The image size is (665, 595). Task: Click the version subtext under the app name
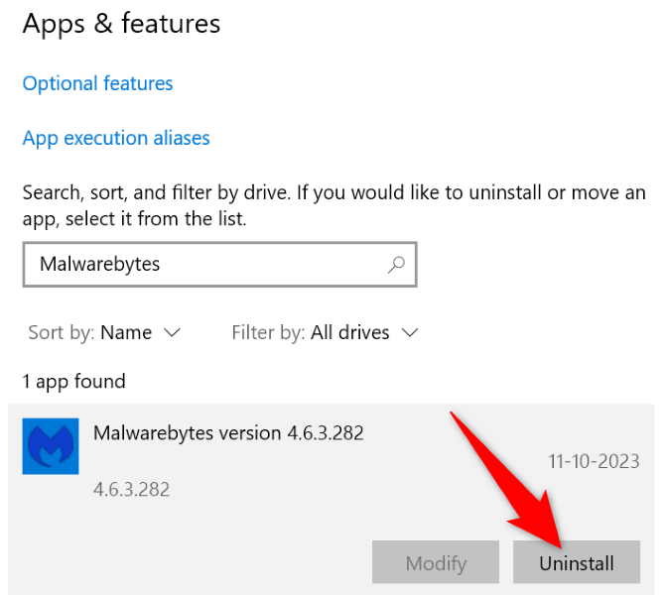click(131, 490)
